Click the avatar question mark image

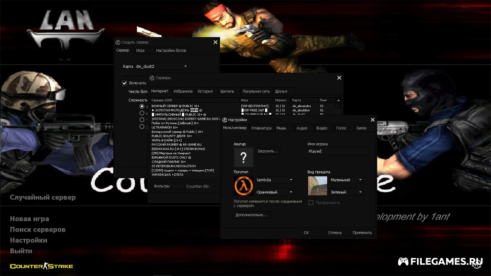click(243, 157)
